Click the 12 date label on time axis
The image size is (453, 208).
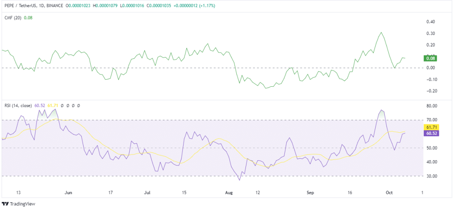258,192
